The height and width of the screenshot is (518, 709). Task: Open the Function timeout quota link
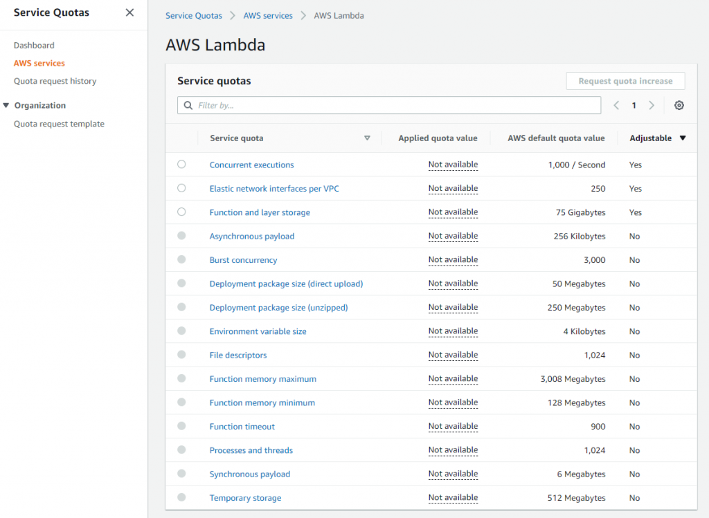242,426
